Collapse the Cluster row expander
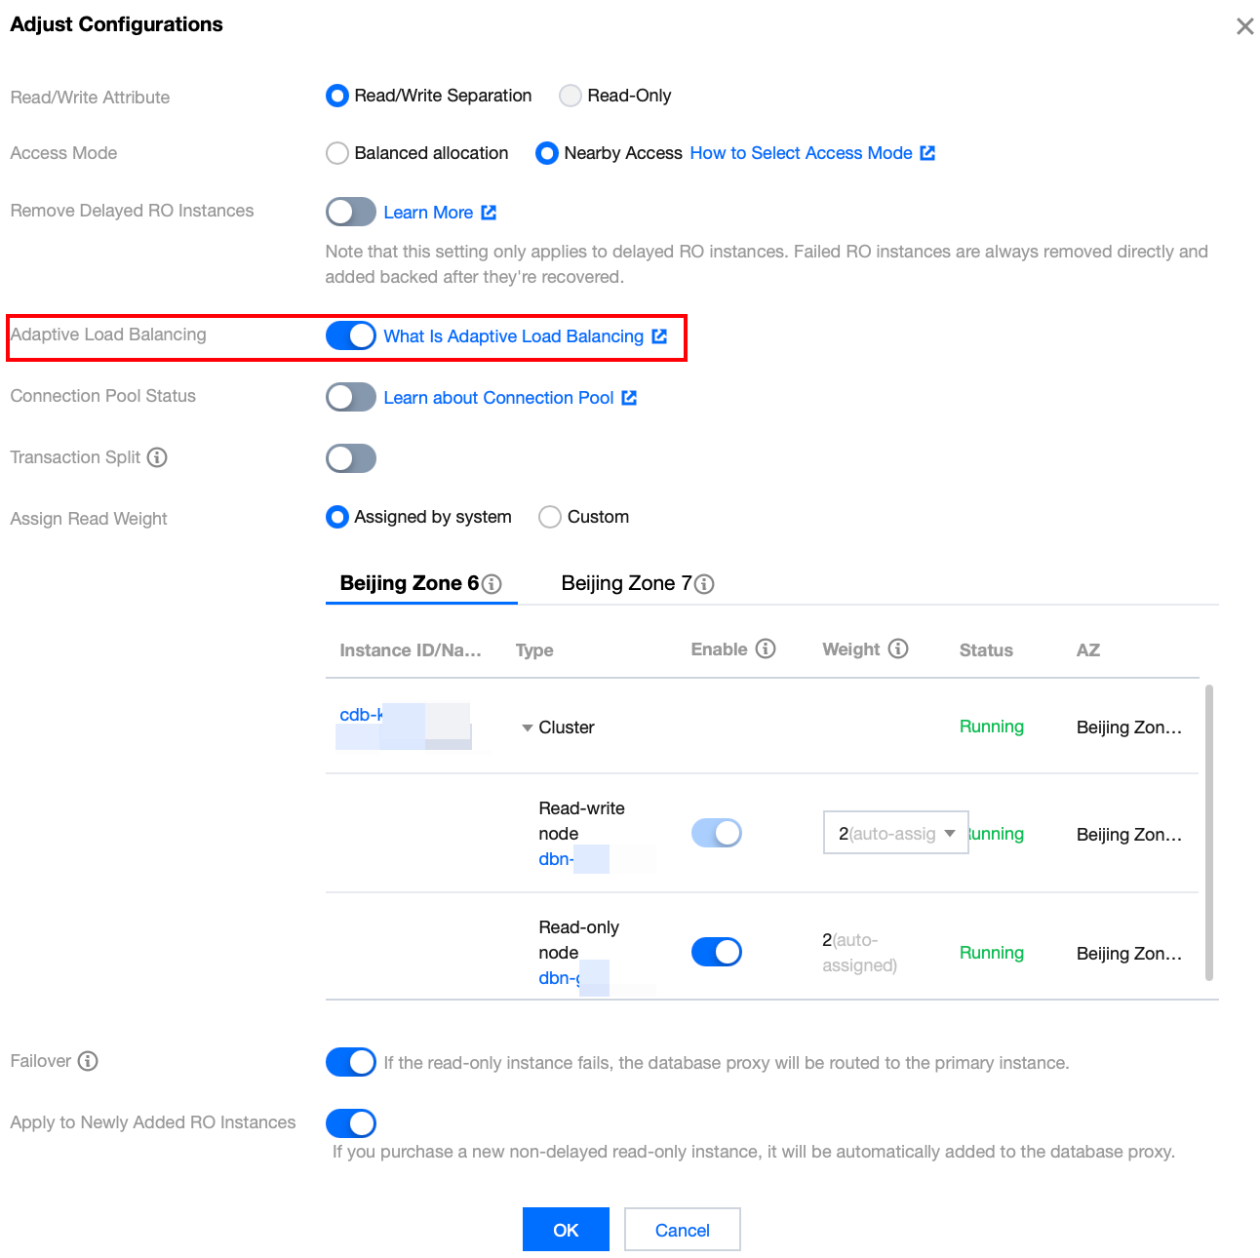The image size is (1260, 1258). pyautogui.click(x=528, y=728)
